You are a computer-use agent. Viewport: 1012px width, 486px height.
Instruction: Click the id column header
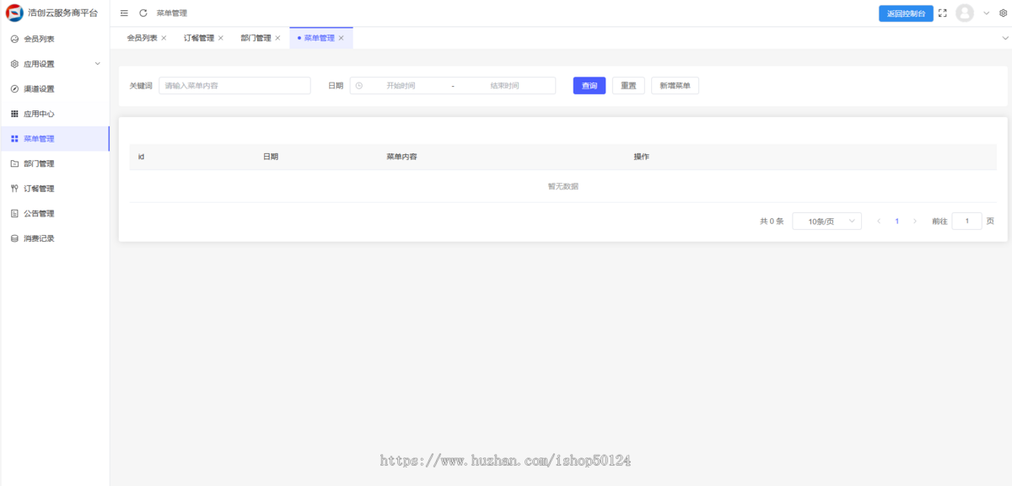coord(141,157)
